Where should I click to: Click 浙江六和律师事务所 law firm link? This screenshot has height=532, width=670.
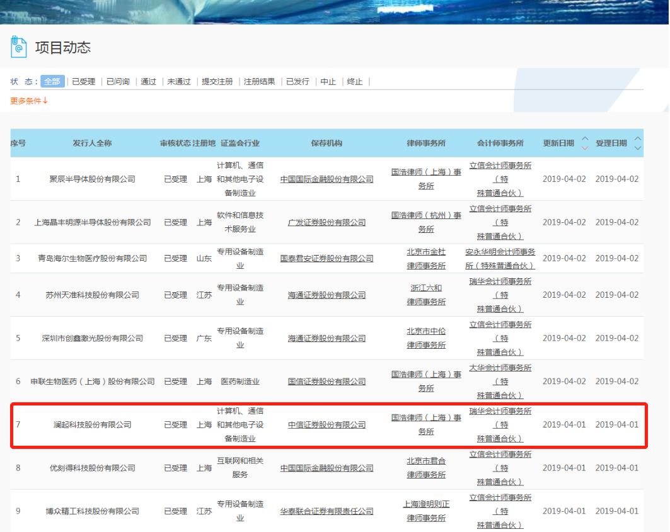tap(426, 295)
